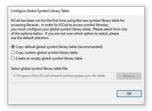Grab the resize grip in the dialog corner
This screenshot has width=152, height=111.
point(143,103)
